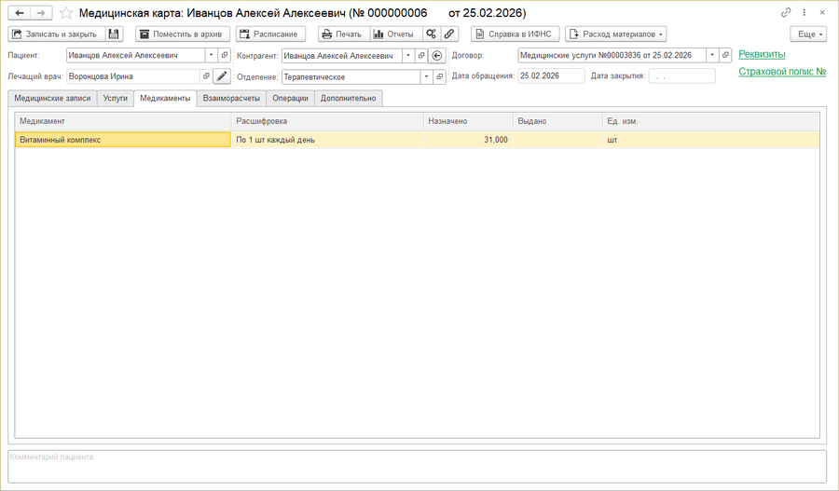Expand the Отделение dropdown list
This screenshot has height=491, width=839.
click(x=426, y=77)
